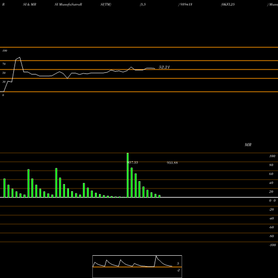Image resolution: width=278 pixels, height=278 pixels.
Task: Click the 70 level label on RSI axis
Action: click(4, 64)
